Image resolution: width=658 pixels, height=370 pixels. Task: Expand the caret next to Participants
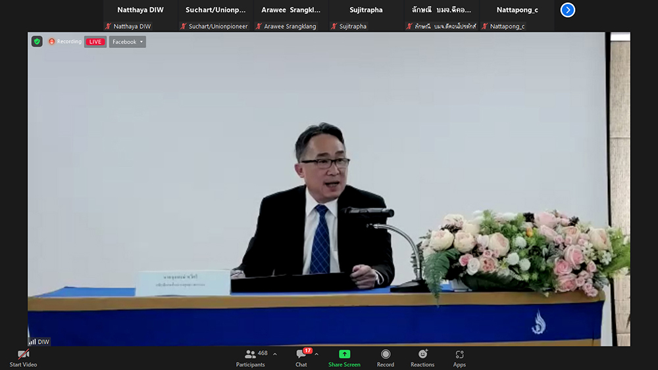click(x=275, y=354)
